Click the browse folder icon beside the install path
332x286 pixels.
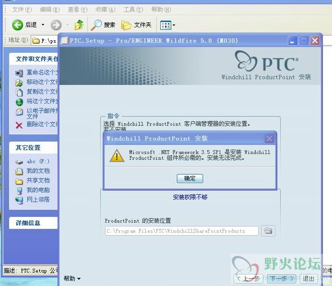click(x=268, y=230)
